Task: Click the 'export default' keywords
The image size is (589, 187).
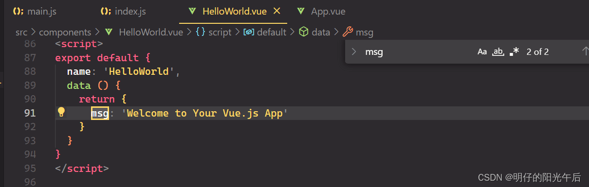Action: click(x=97, y=58)
